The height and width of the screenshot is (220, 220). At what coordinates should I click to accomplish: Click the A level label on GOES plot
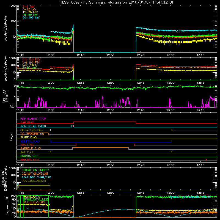click(x=15, y=97)
